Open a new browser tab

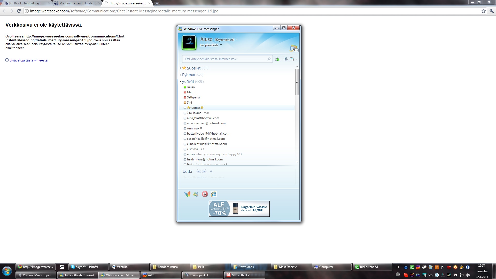coord(157,3)
